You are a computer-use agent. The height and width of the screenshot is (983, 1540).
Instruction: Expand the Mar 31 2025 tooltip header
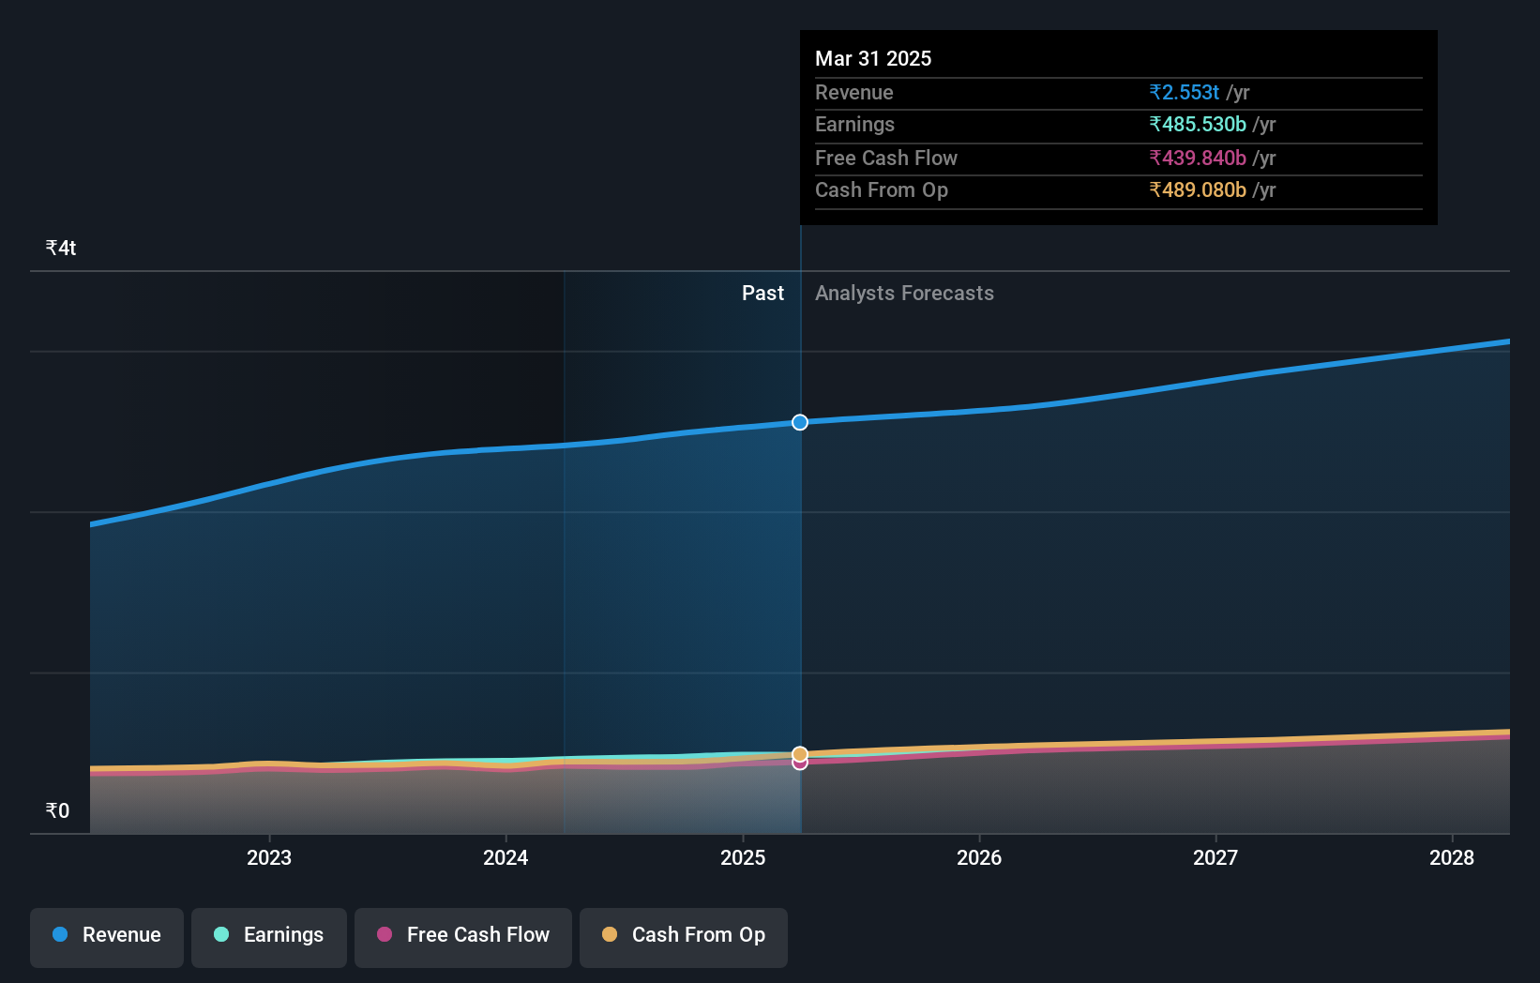click(873, 58)
